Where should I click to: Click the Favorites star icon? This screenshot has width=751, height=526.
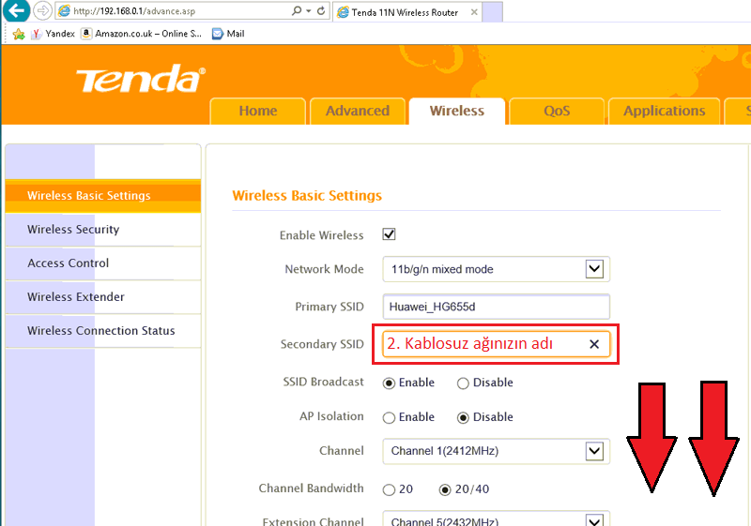pos(18,34)
